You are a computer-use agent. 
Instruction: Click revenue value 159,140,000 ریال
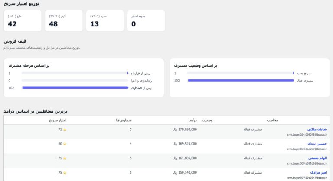[185, 173]
